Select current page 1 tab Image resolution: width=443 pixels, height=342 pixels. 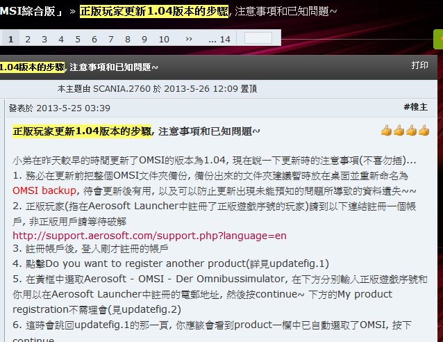coord(10,39)
